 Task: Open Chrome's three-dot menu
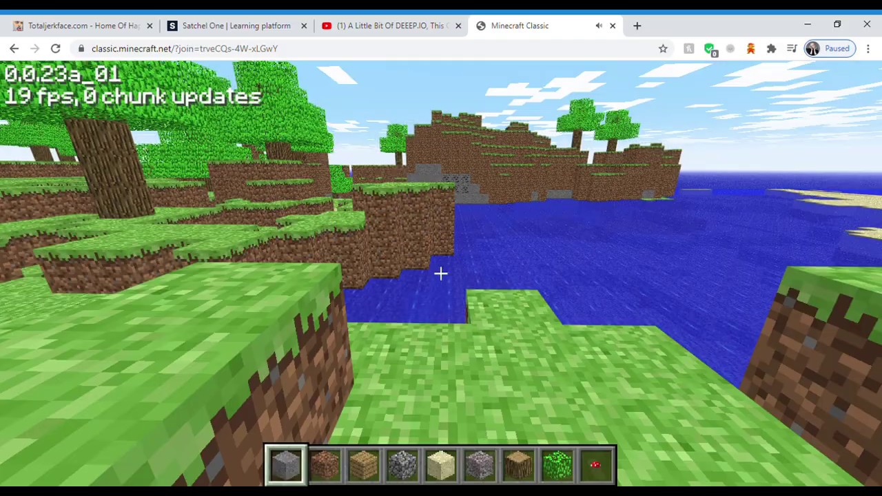[868, 48]
